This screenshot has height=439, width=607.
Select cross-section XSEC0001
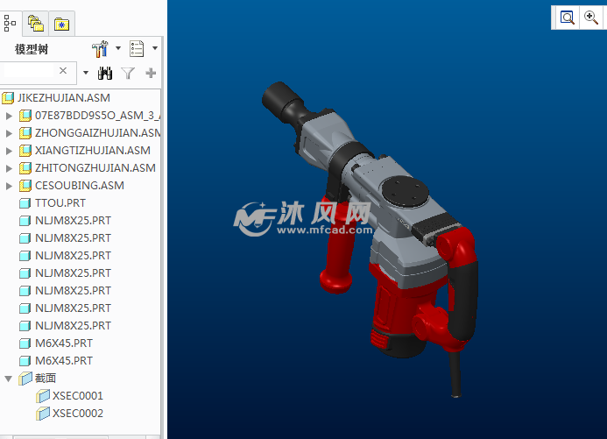[77, 396]
